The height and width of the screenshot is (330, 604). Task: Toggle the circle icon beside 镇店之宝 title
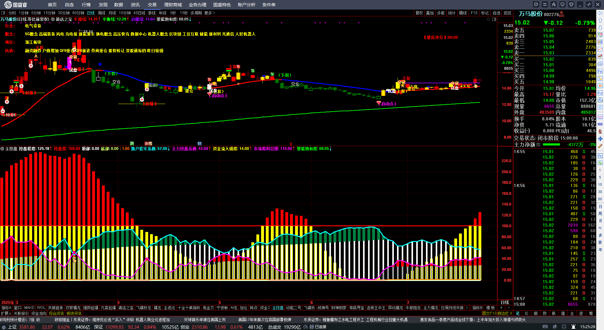click(x=53, y=19)
